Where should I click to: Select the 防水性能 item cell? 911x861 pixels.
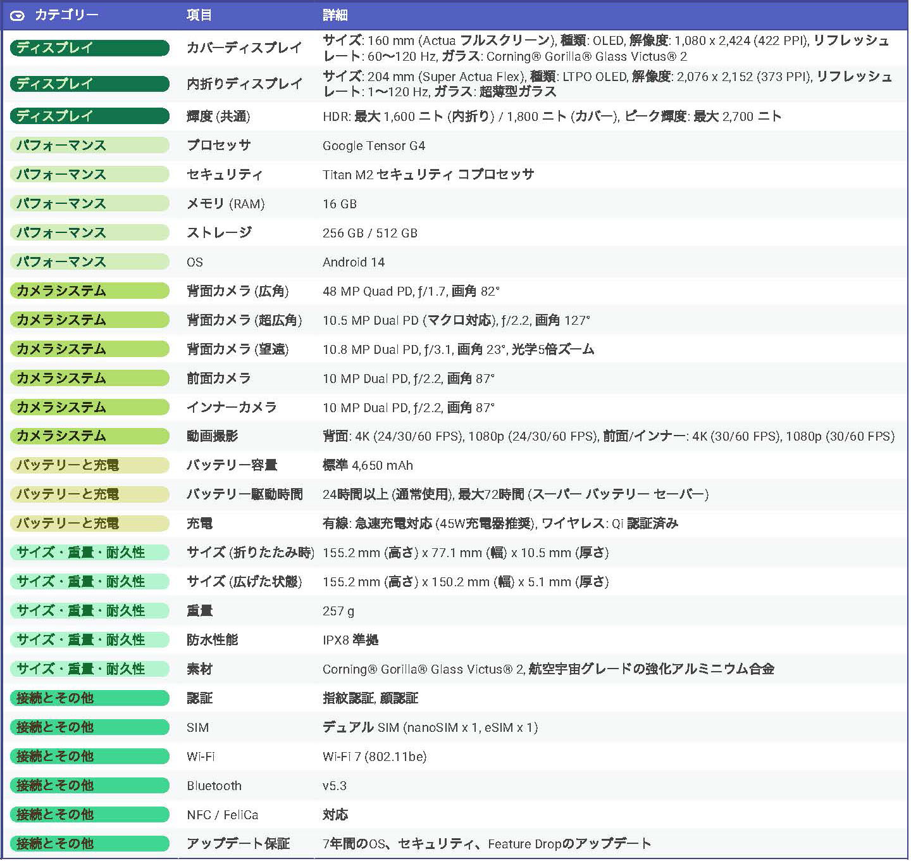coord(213,640)
